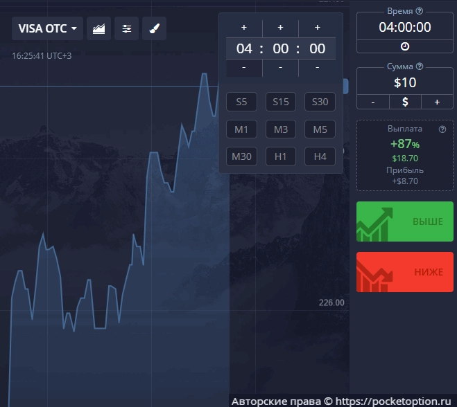Screen dimensions: 457x407
Task: Select the M1 time preset
Action: coord(241,129)
